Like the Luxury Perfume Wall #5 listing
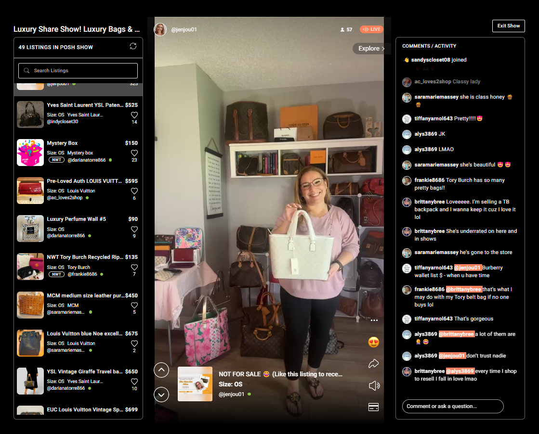The height and width of the screenshot is (434, 539). [134, 229]
